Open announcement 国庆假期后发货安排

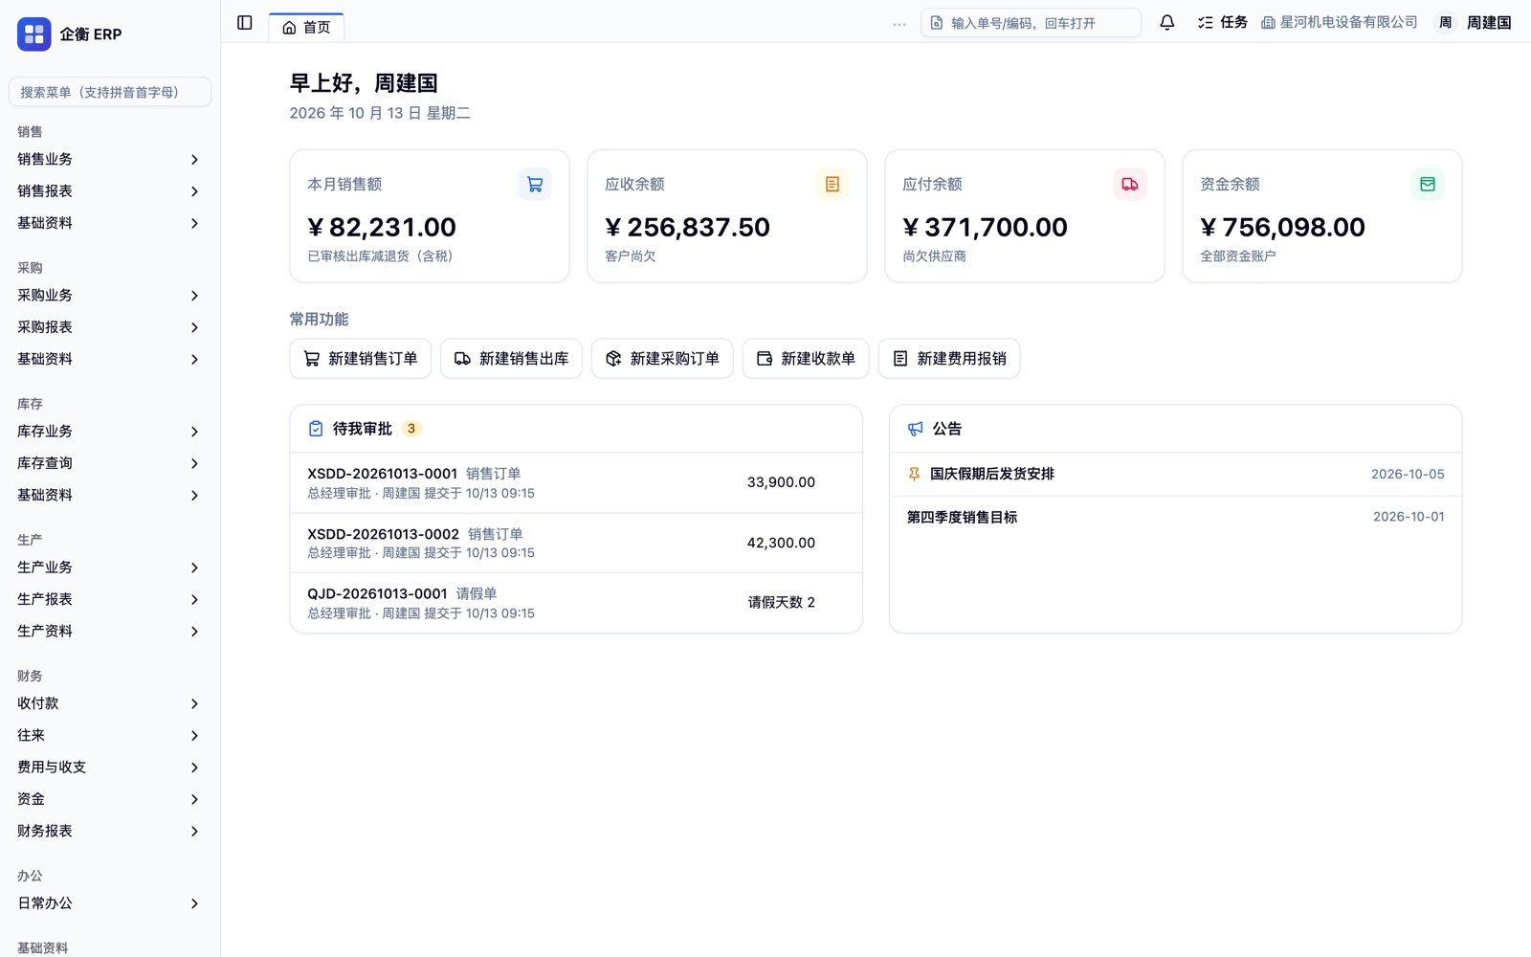[1175, 474]
